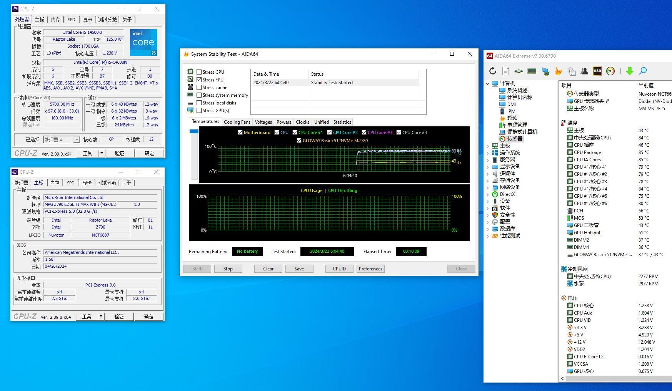Collapse the 计算机 tree node

(x=488, y=84)
